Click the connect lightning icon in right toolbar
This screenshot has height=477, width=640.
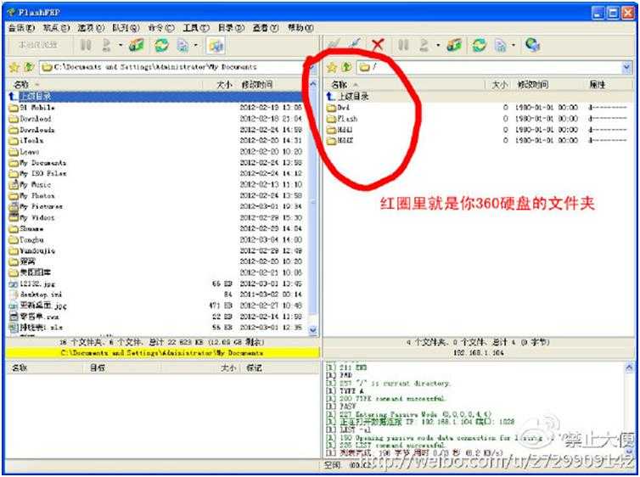[x=335, y=44]
